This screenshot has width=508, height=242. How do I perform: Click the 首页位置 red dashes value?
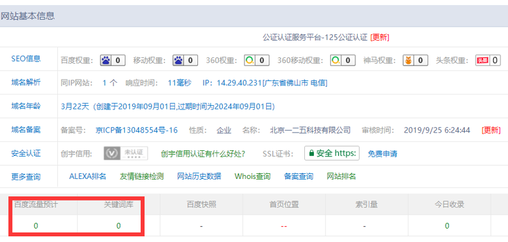[284, 226]
